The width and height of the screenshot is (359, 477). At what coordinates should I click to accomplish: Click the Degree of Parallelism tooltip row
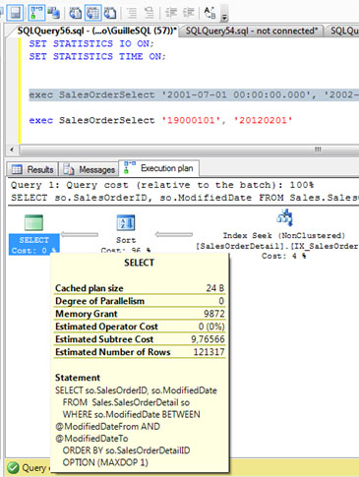point(140,301)
